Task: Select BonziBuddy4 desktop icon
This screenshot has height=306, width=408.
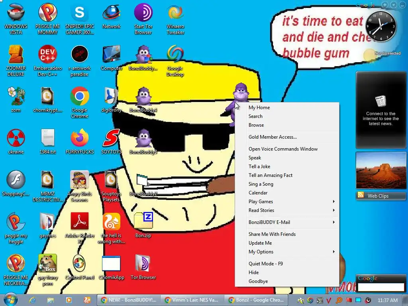Action: [143, 100]
